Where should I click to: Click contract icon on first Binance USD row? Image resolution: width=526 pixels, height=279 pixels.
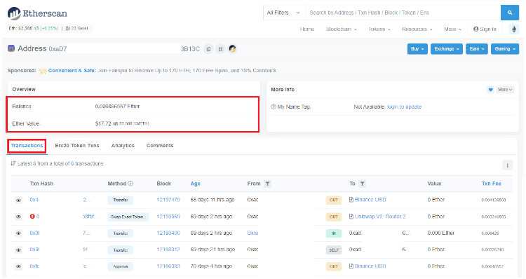pos(351,200)
